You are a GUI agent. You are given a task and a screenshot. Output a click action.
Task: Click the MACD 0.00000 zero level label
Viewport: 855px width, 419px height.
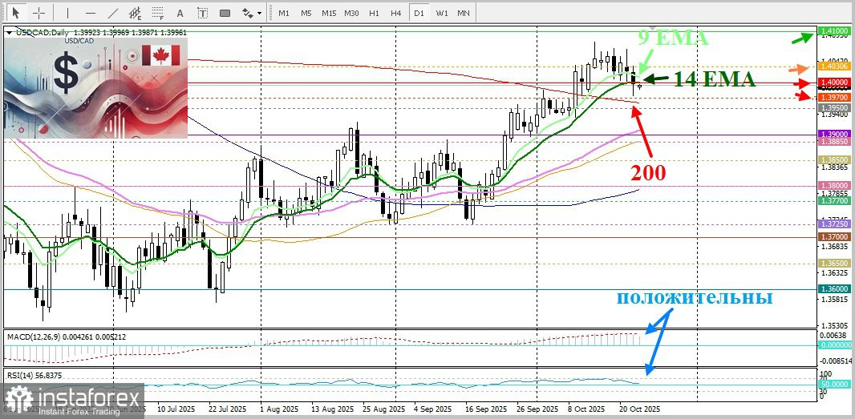[834, 345]
